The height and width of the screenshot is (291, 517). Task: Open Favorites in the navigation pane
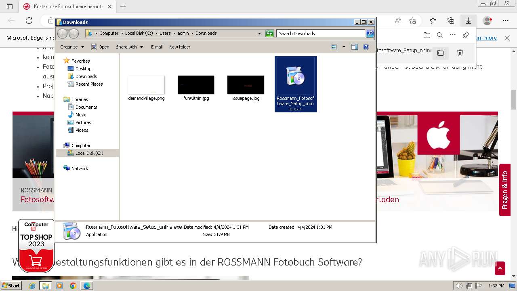click(x=80, y=61)
